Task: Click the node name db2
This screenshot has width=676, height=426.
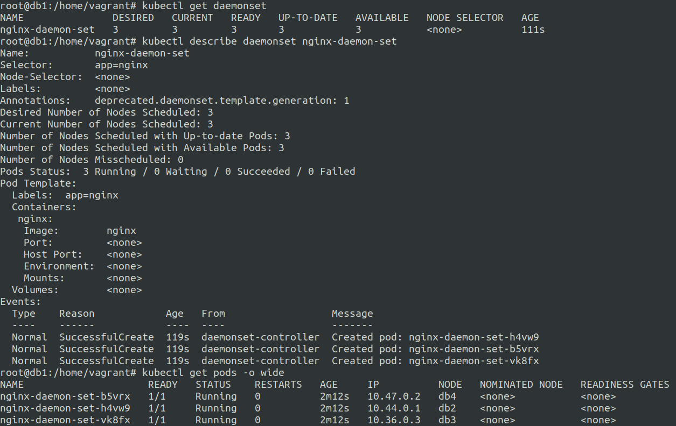Action: tap(447, 408)
